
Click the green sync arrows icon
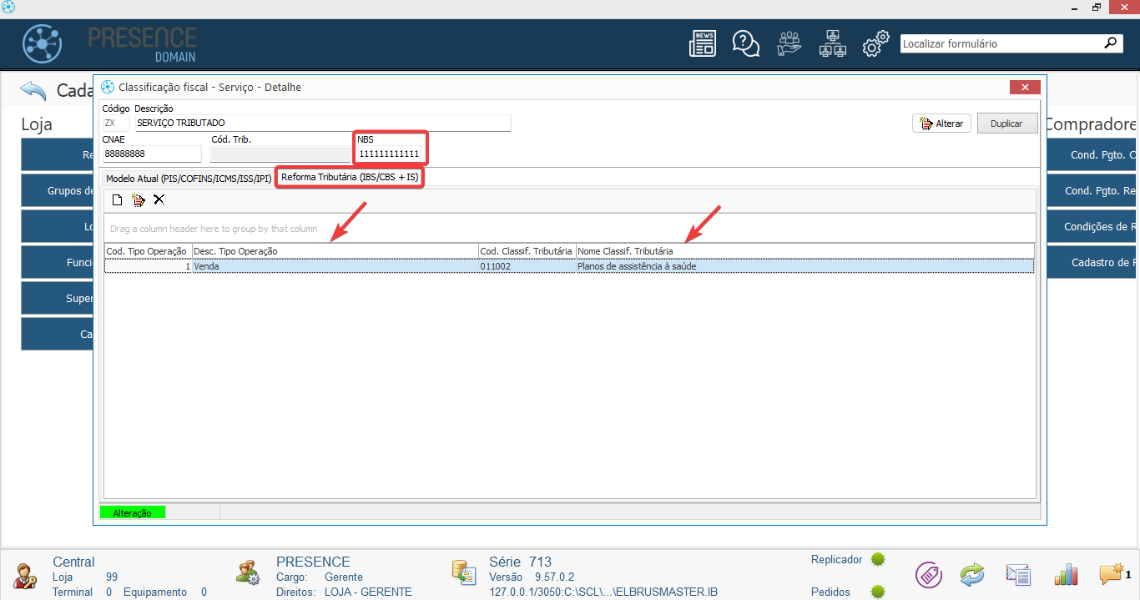(x=972, y=574)
